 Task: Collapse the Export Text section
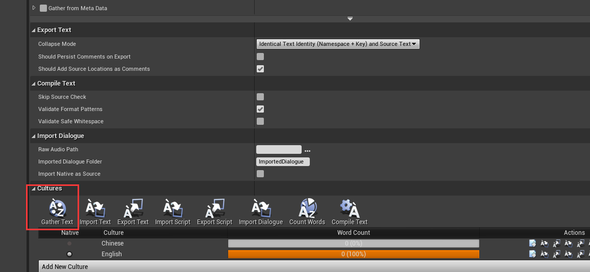point(34,31)
